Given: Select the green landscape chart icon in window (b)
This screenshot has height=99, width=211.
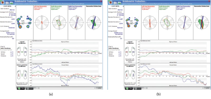Looking at the screenshot, I should tap(119, 3).
